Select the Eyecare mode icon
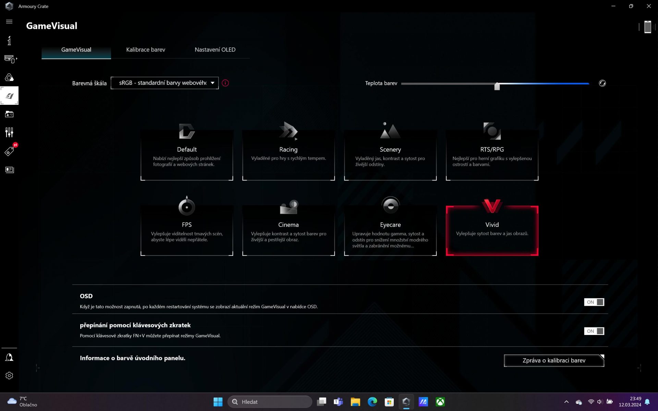 [390, 206]
